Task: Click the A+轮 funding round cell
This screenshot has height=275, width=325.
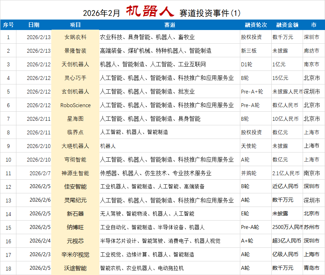Action: [x=256, y=241]
